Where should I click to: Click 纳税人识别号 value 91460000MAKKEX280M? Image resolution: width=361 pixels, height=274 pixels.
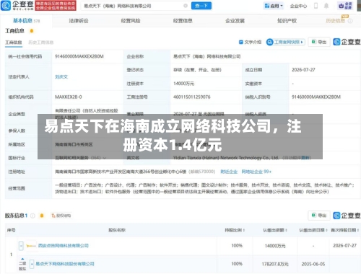pyautogui.click(x=316, y=97)
